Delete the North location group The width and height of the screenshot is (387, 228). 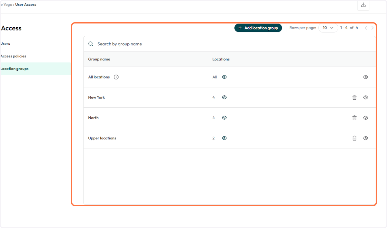pyautogui.click(x=354, y=118)
